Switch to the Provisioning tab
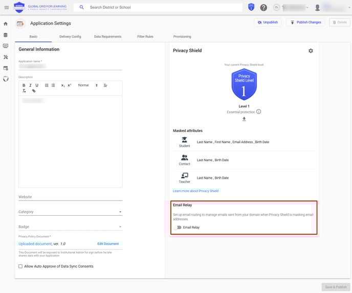 tap(182, 37)
